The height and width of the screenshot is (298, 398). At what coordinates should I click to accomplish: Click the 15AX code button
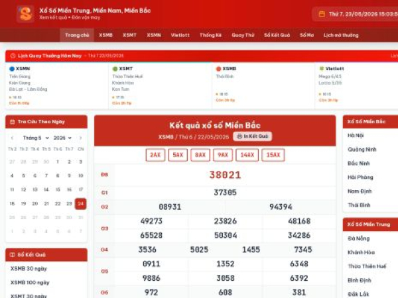tap(273, 155)
